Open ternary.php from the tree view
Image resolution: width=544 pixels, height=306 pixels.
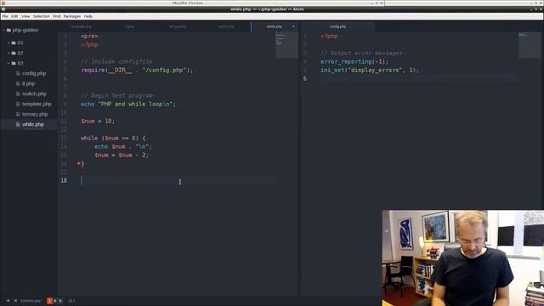click(x=35, y=114)
